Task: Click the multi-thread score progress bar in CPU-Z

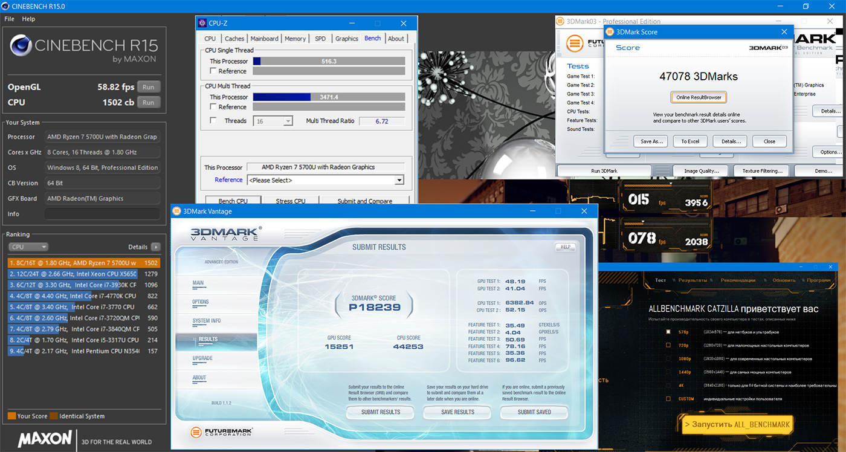Action: (329, 97)
